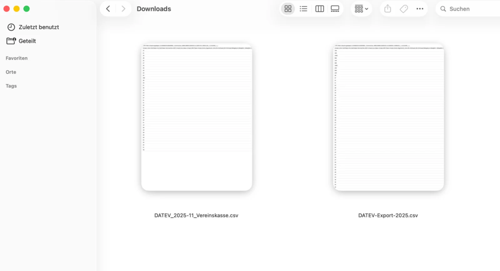Expand the Orte sidebar section
Screen dimensions: 500x271
[x=11, y=72]
